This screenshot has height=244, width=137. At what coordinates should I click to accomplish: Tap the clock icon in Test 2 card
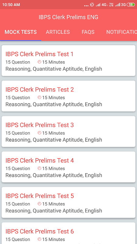pyautogui.click(x=39, y=98)
